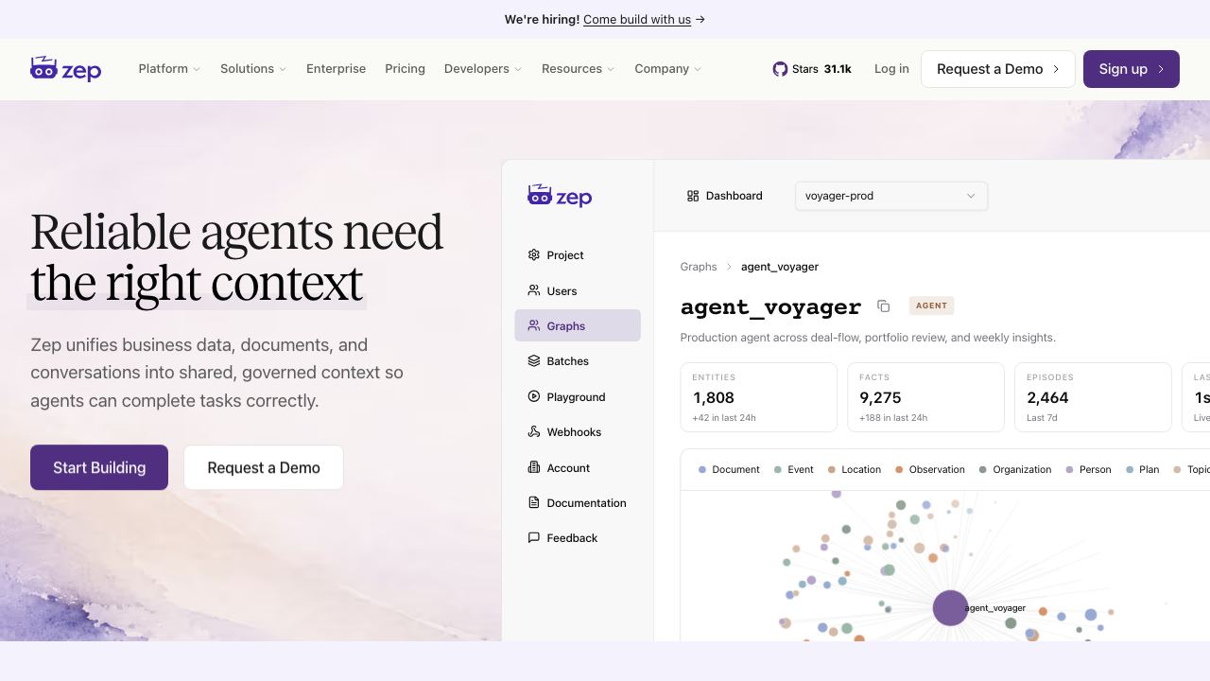Open the Resources dropdown menu
The height and width of the screenshot is (681, 1210).
click(579, 69)
